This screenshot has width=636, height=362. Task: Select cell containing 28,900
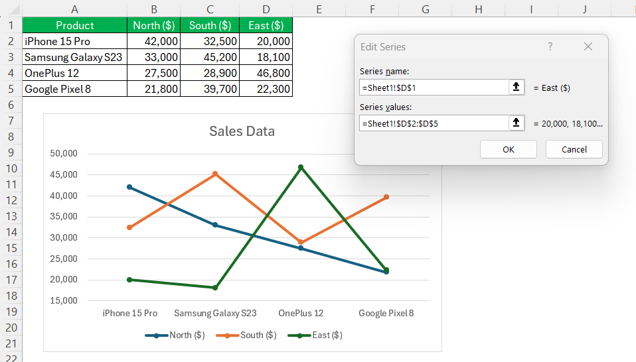(210, 73)
